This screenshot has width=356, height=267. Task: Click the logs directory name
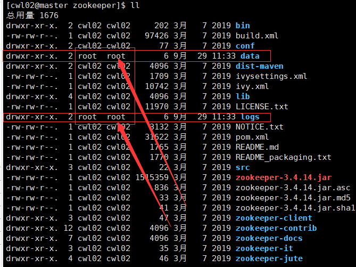point(250,117)
